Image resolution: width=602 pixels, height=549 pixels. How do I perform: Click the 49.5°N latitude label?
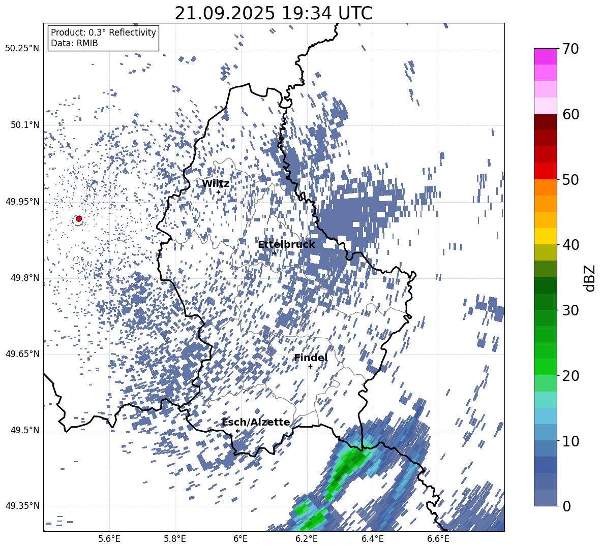point(25,430)
